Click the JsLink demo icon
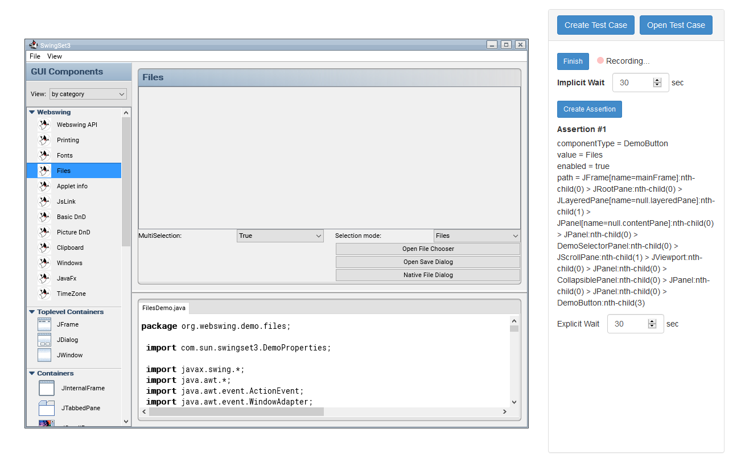741x462 pixels. point(44,201)
